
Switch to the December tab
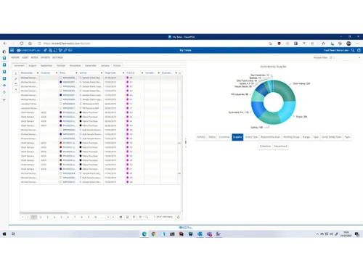(91, 65)
